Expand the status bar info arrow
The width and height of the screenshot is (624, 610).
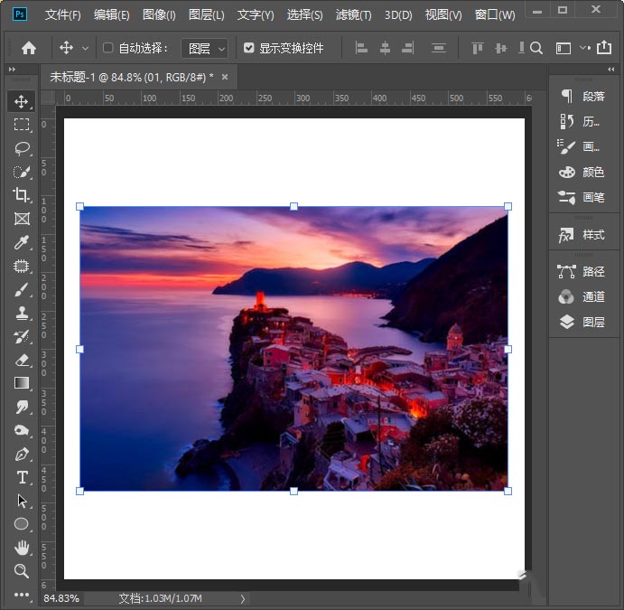coord(242,598)
